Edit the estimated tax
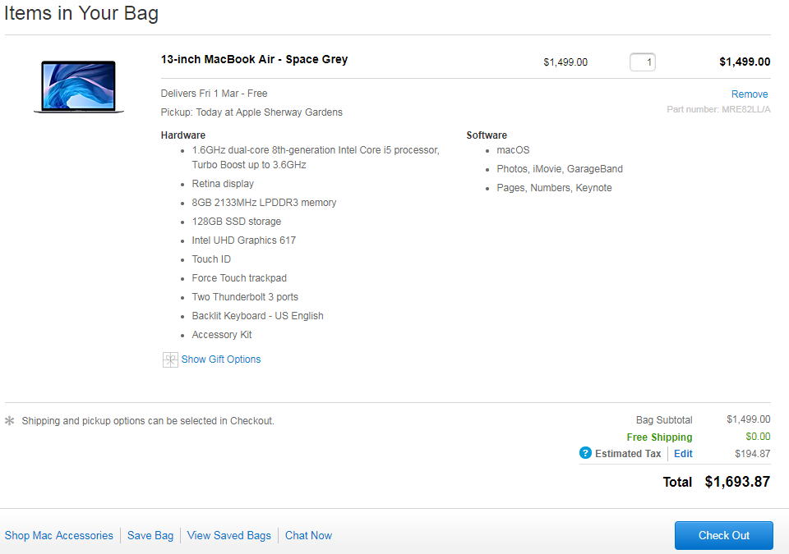Viewport: 789px width, 554px height. click(683, 454)
